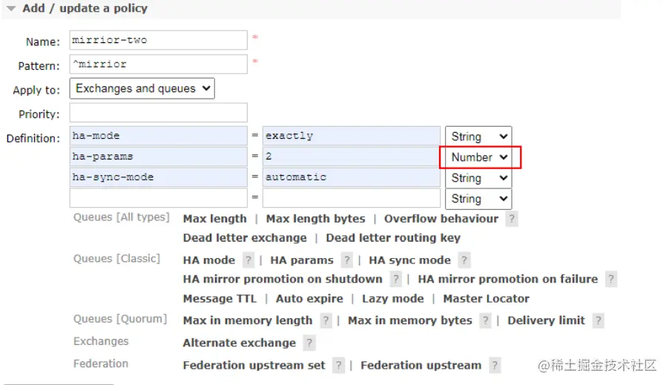The image size is (669, 385).
Task: Click the ha-mode key field
Action: (x=158, y=136)
